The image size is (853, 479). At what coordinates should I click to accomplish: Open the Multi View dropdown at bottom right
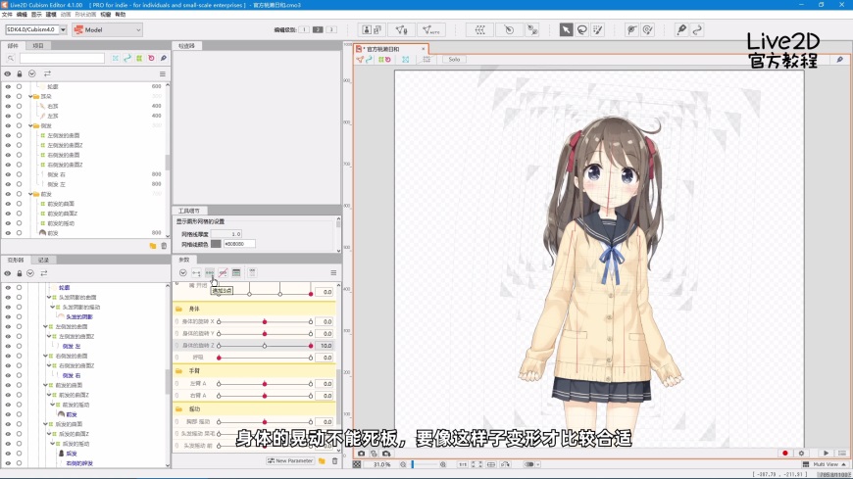coord(825,464)
